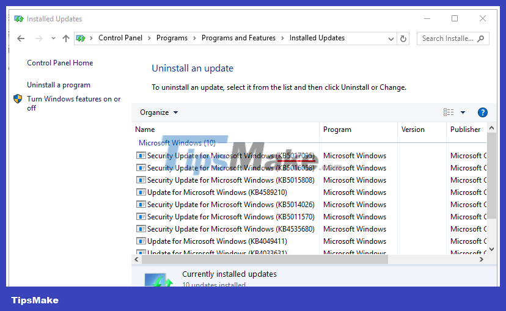The height and width of the screenshot is (311, 506).
Task: Click the horizontal scrollbar left arrow
Action: [136, 260]
